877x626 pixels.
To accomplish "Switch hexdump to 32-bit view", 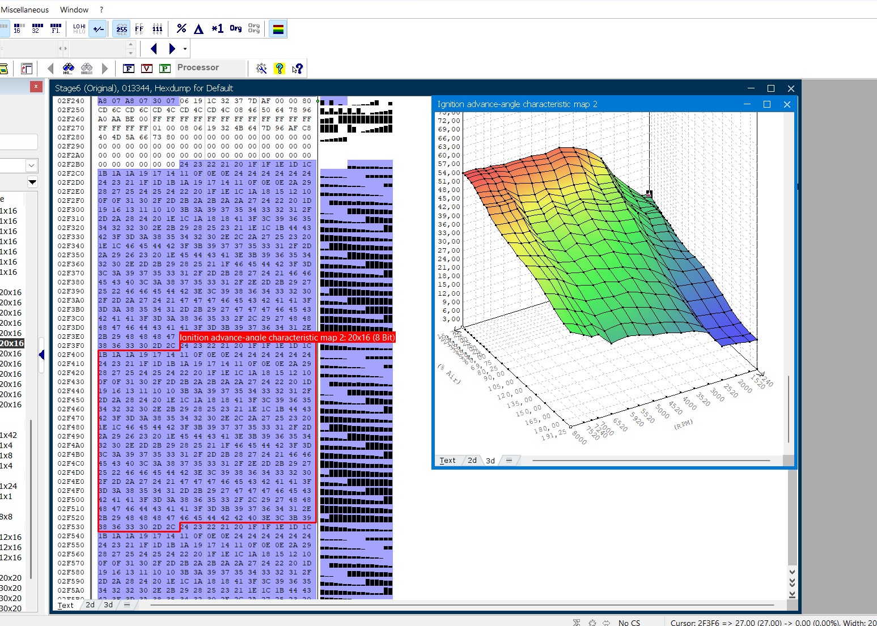I will (x=36, y=28).
